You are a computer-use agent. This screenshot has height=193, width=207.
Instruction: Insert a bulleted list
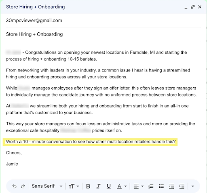(161, 186)
